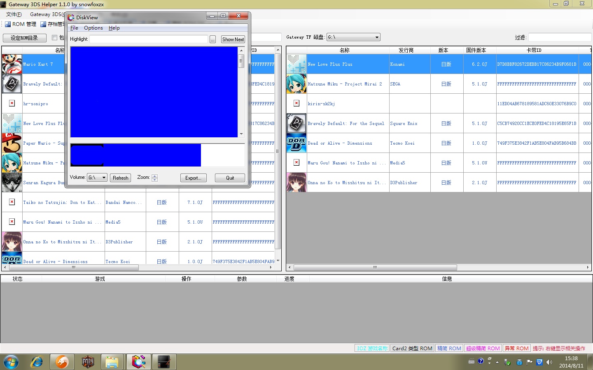This screenshot has height=370, width=593.
Task: Click missing icon beside Taiko no Tatsujin
Action: click(x=12, y=202)
